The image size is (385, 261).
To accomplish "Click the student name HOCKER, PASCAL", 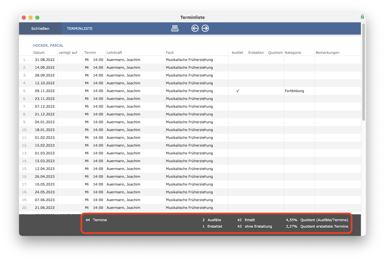I will tap(48, 46).
